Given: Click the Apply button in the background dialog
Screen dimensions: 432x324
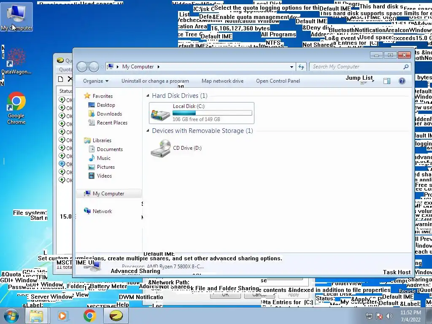Looking at the screenshot, I should [x=293, y=294].
